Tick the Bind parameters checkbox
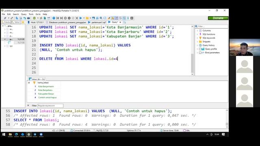The width and height of the screenshot is (260, 146). [200, 53]
